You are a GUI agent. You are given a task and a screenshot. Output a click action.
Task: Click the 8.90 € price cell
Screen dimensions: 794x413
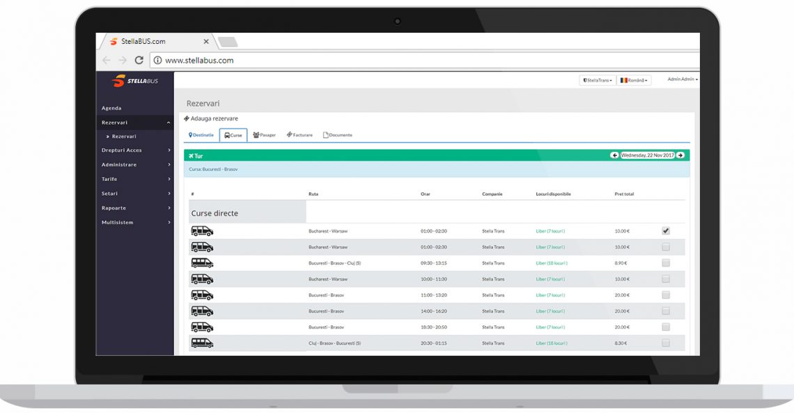coord(621,263)
